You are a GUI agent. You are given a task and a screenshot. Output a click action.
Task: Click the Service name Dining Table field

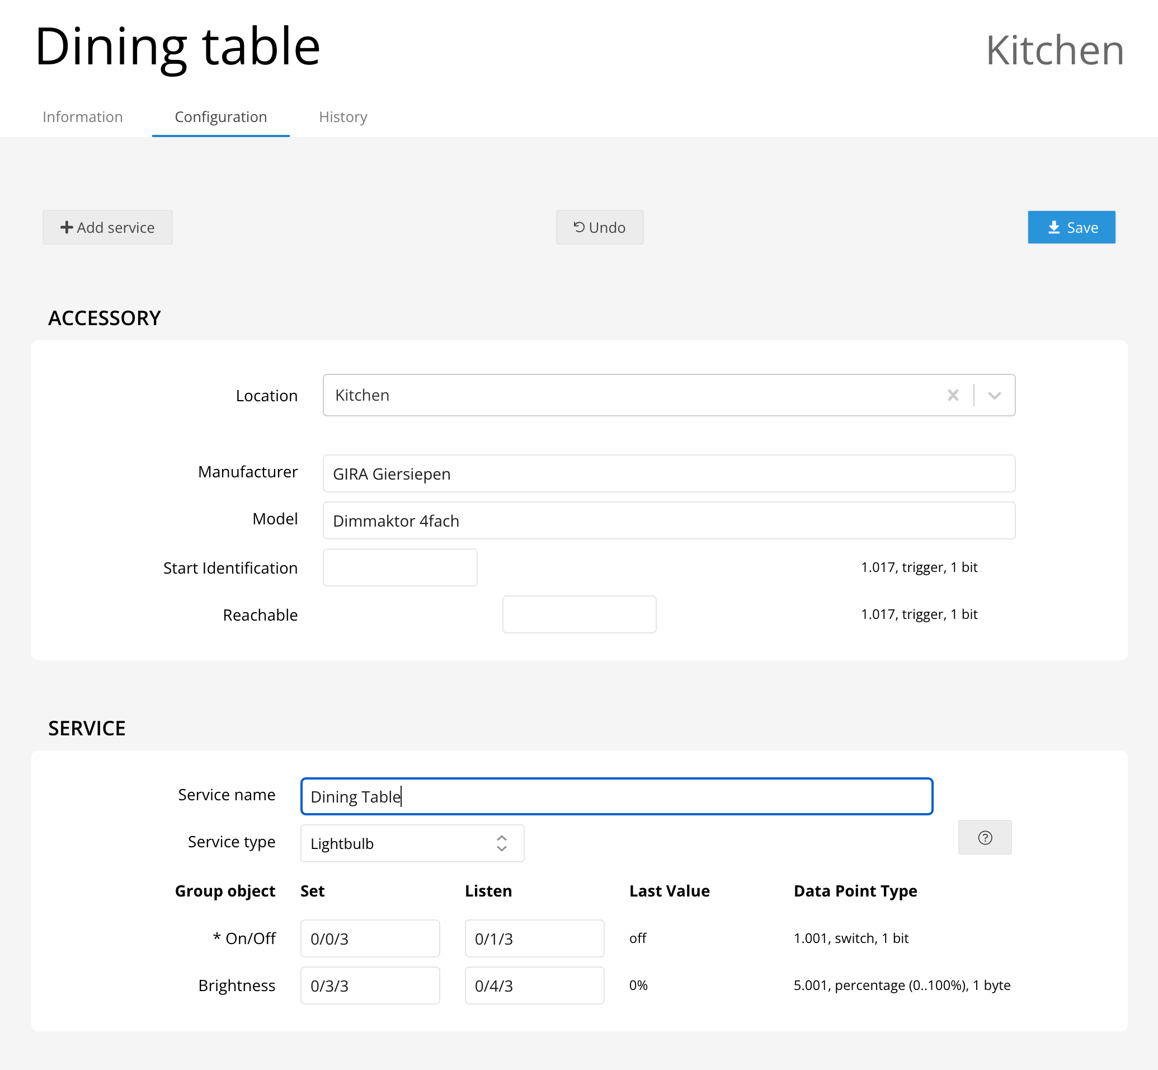click(616, 796)
